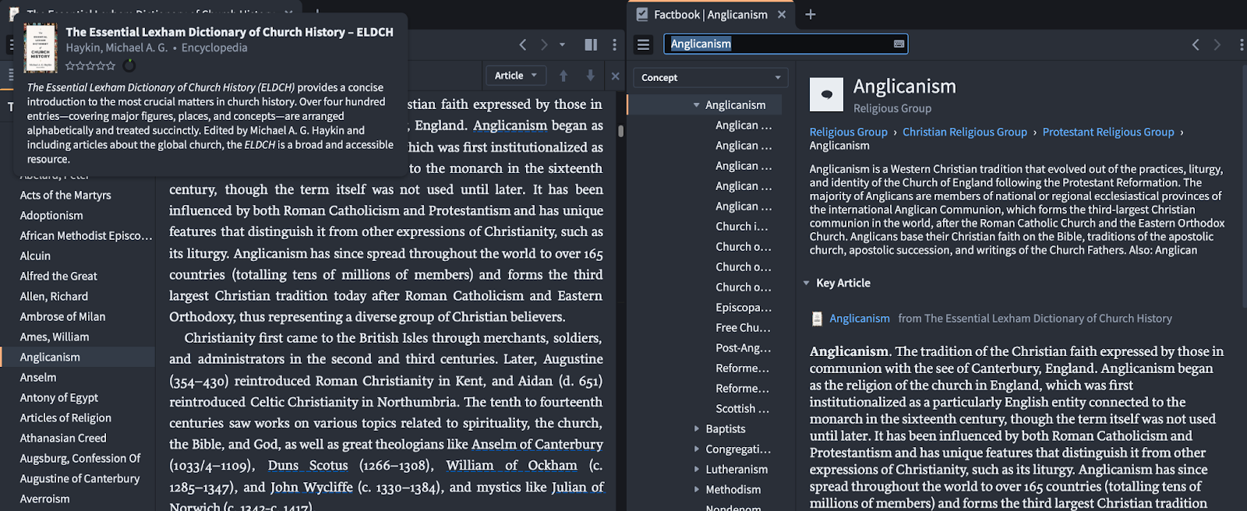Follow the Duns Scotus article link

coord(308,465)
